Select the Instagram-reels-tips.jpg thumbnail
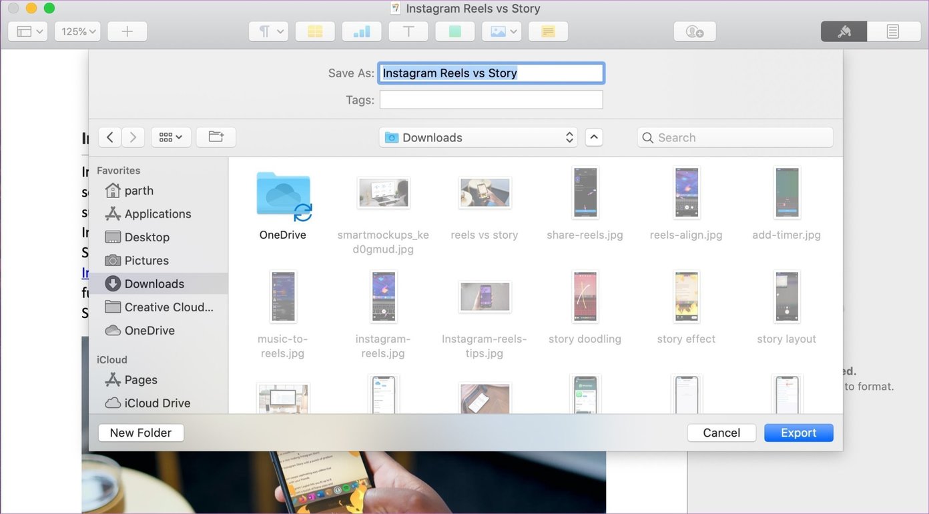Viewport: 929px width, 514px height. tap(485, 297)
